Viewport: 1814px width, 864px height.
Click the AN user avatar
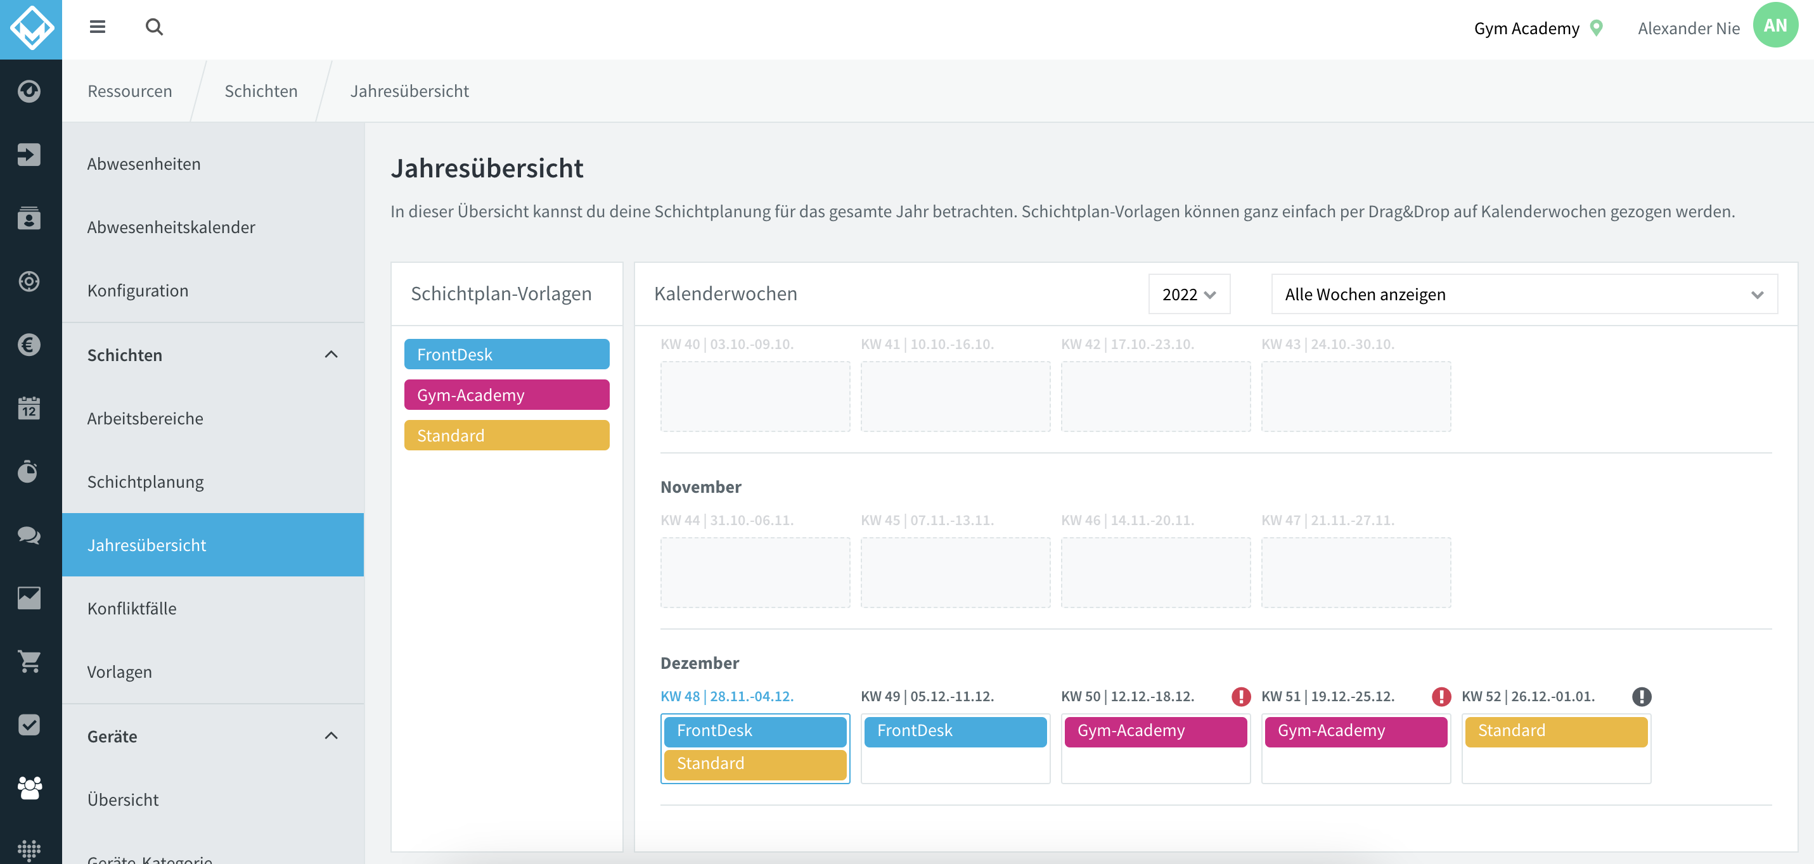pyautogui.click(x=1775, y=25)
